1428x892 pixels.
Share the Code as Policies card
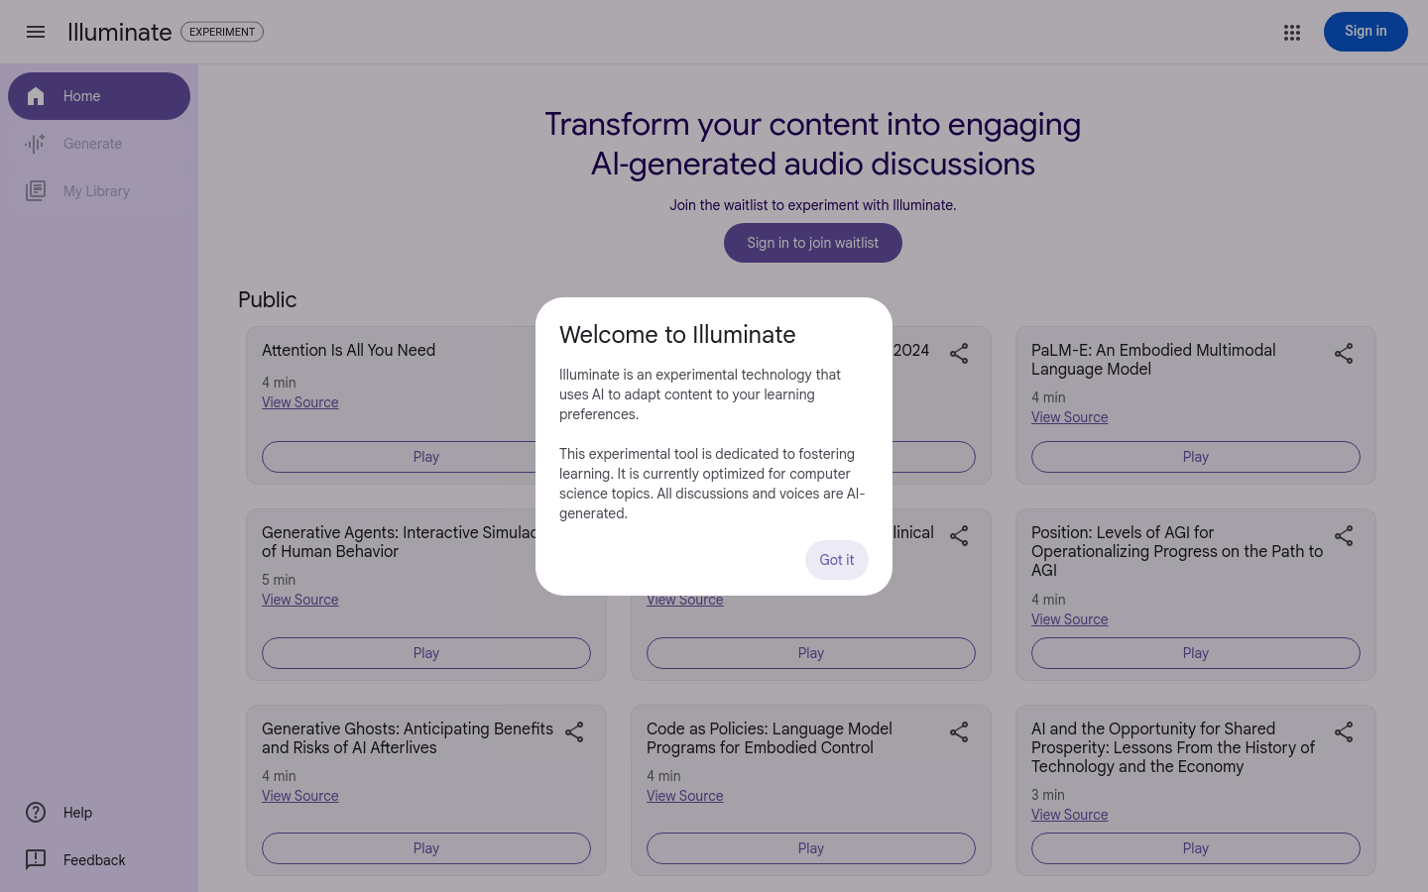coord(959,732)
